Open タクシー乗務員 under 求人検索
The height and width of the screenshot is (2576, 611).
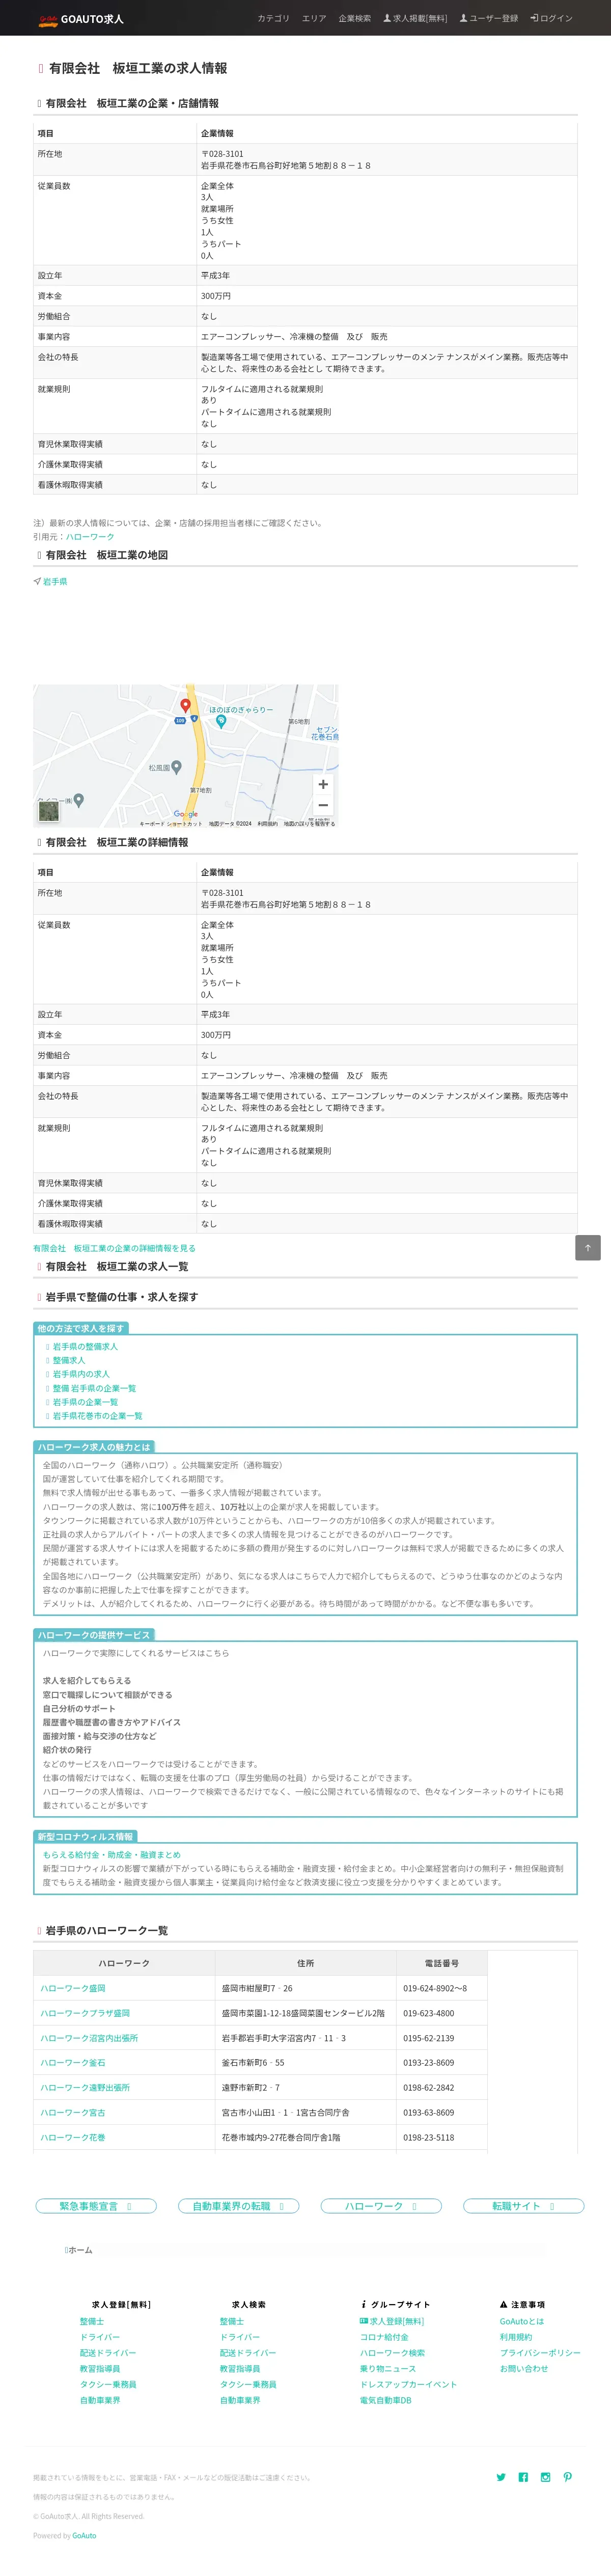(248, 2384)
